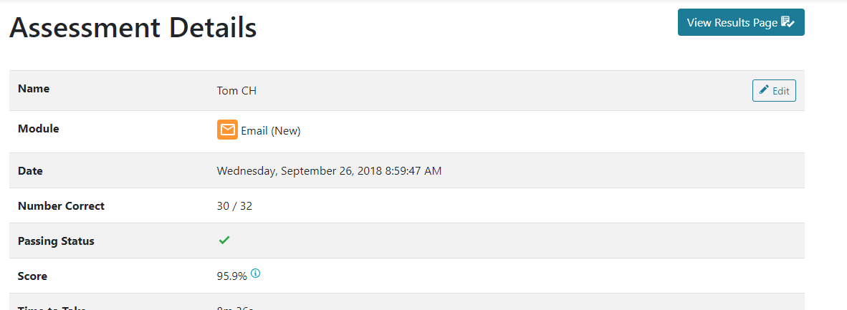
Task: Click the results checklist icon in the button
Action: point(788,22)
